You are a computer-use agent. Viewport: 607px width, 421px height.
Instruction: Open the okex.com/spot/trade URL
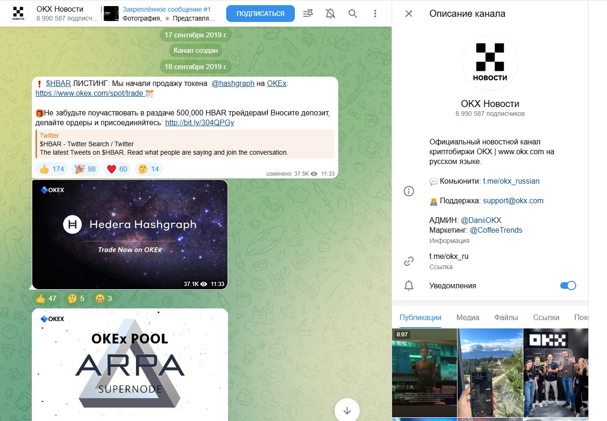tap(89, 93)
